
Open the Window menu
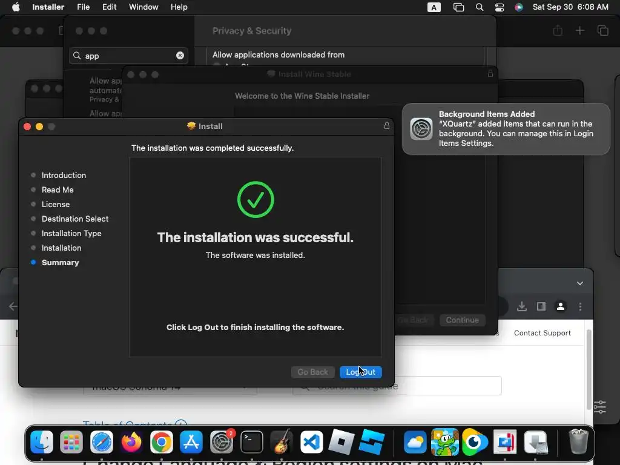[143, 7]
